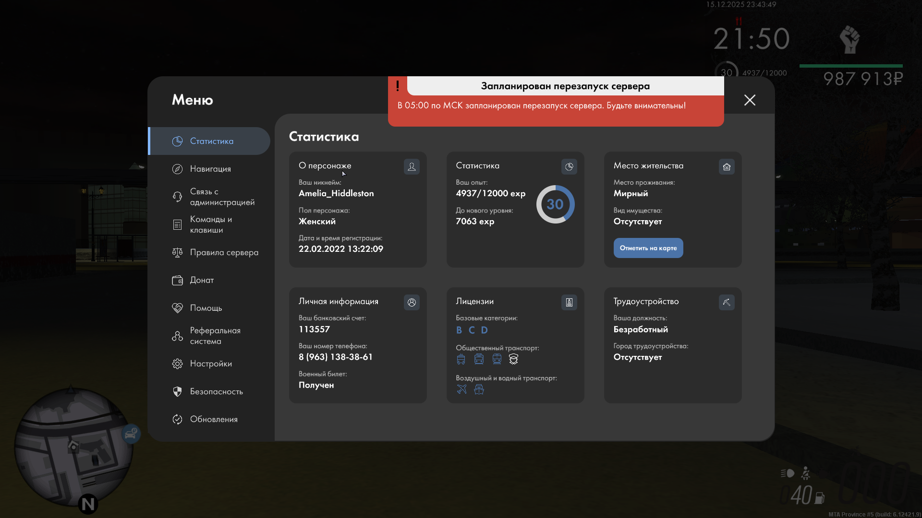Screen dimensions: 922x518
Task: Click the user circle icon in Личная информация
Action: click(x=412, y=302)
